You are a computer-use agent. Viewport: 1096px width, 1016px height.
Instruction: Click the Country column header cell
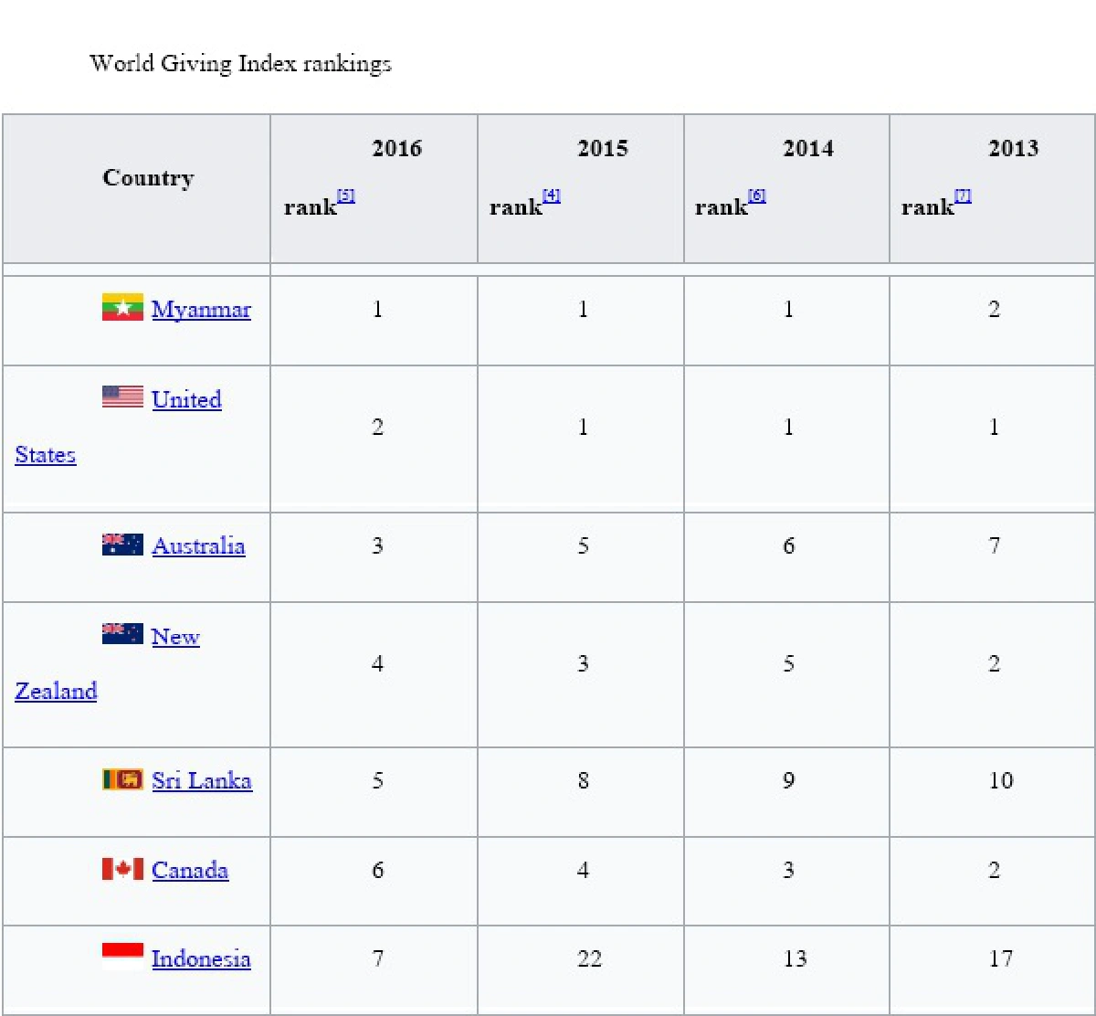pyautogui.click(x=147, y=178)
